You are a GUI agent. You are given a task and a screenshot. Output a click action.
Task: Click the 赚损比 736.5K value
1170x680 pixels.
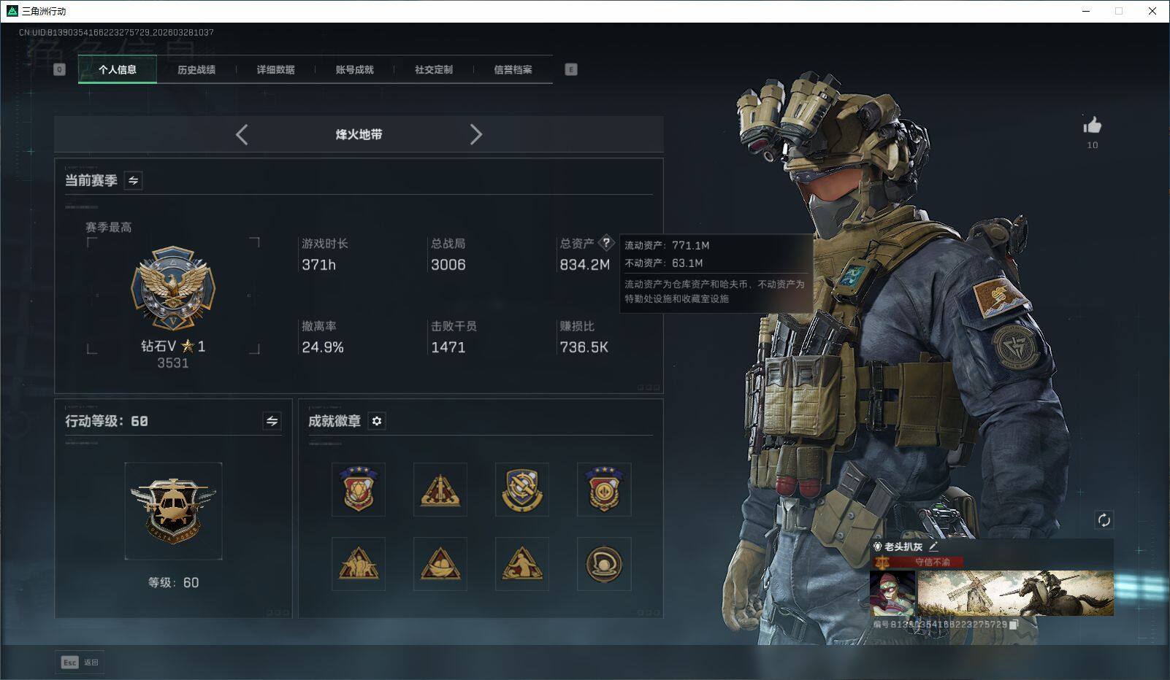pos(584,347)
